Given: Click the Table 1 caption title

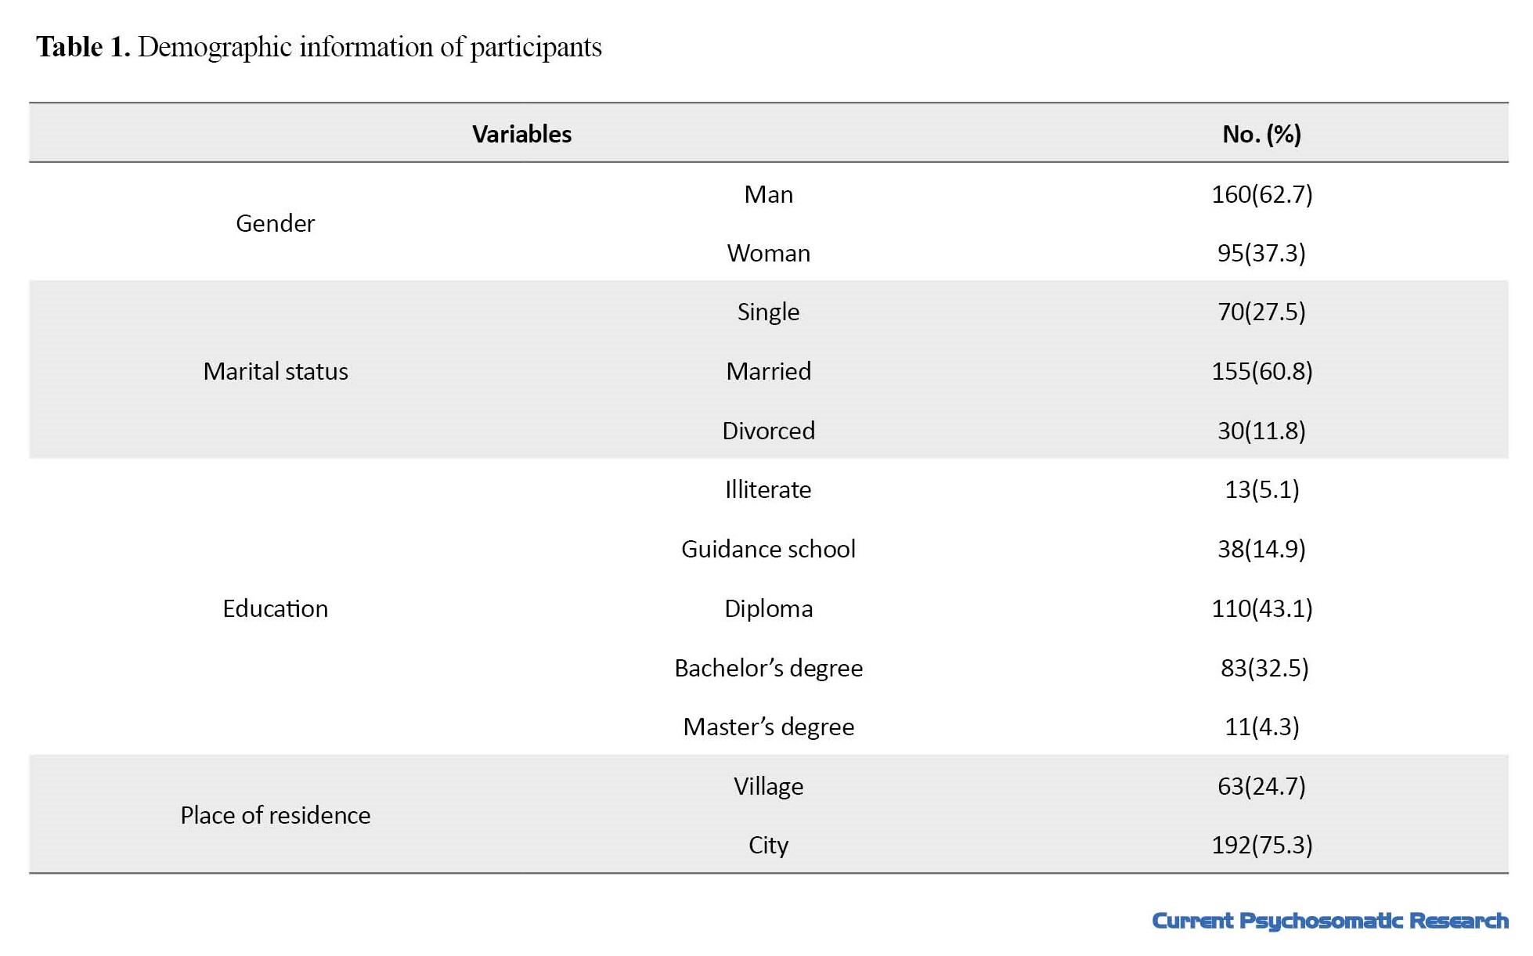Looking at the screenshot, I should tap(319, 48).
